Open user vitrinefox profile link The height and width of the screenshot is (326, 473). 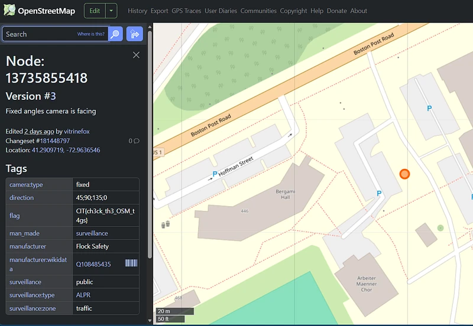(77, 131)
